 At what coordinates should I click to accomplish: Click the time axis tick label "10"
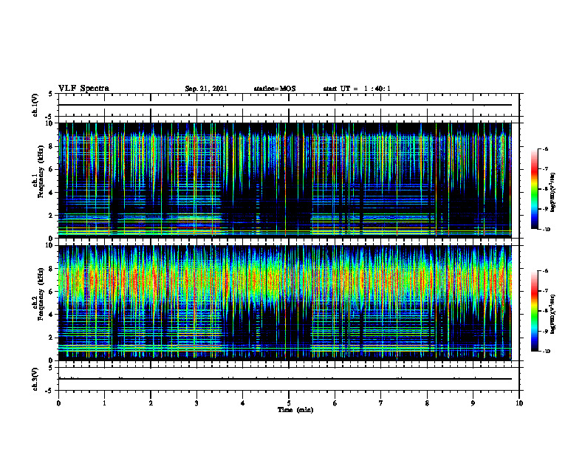pyautogui.click(x=519, y=403)
